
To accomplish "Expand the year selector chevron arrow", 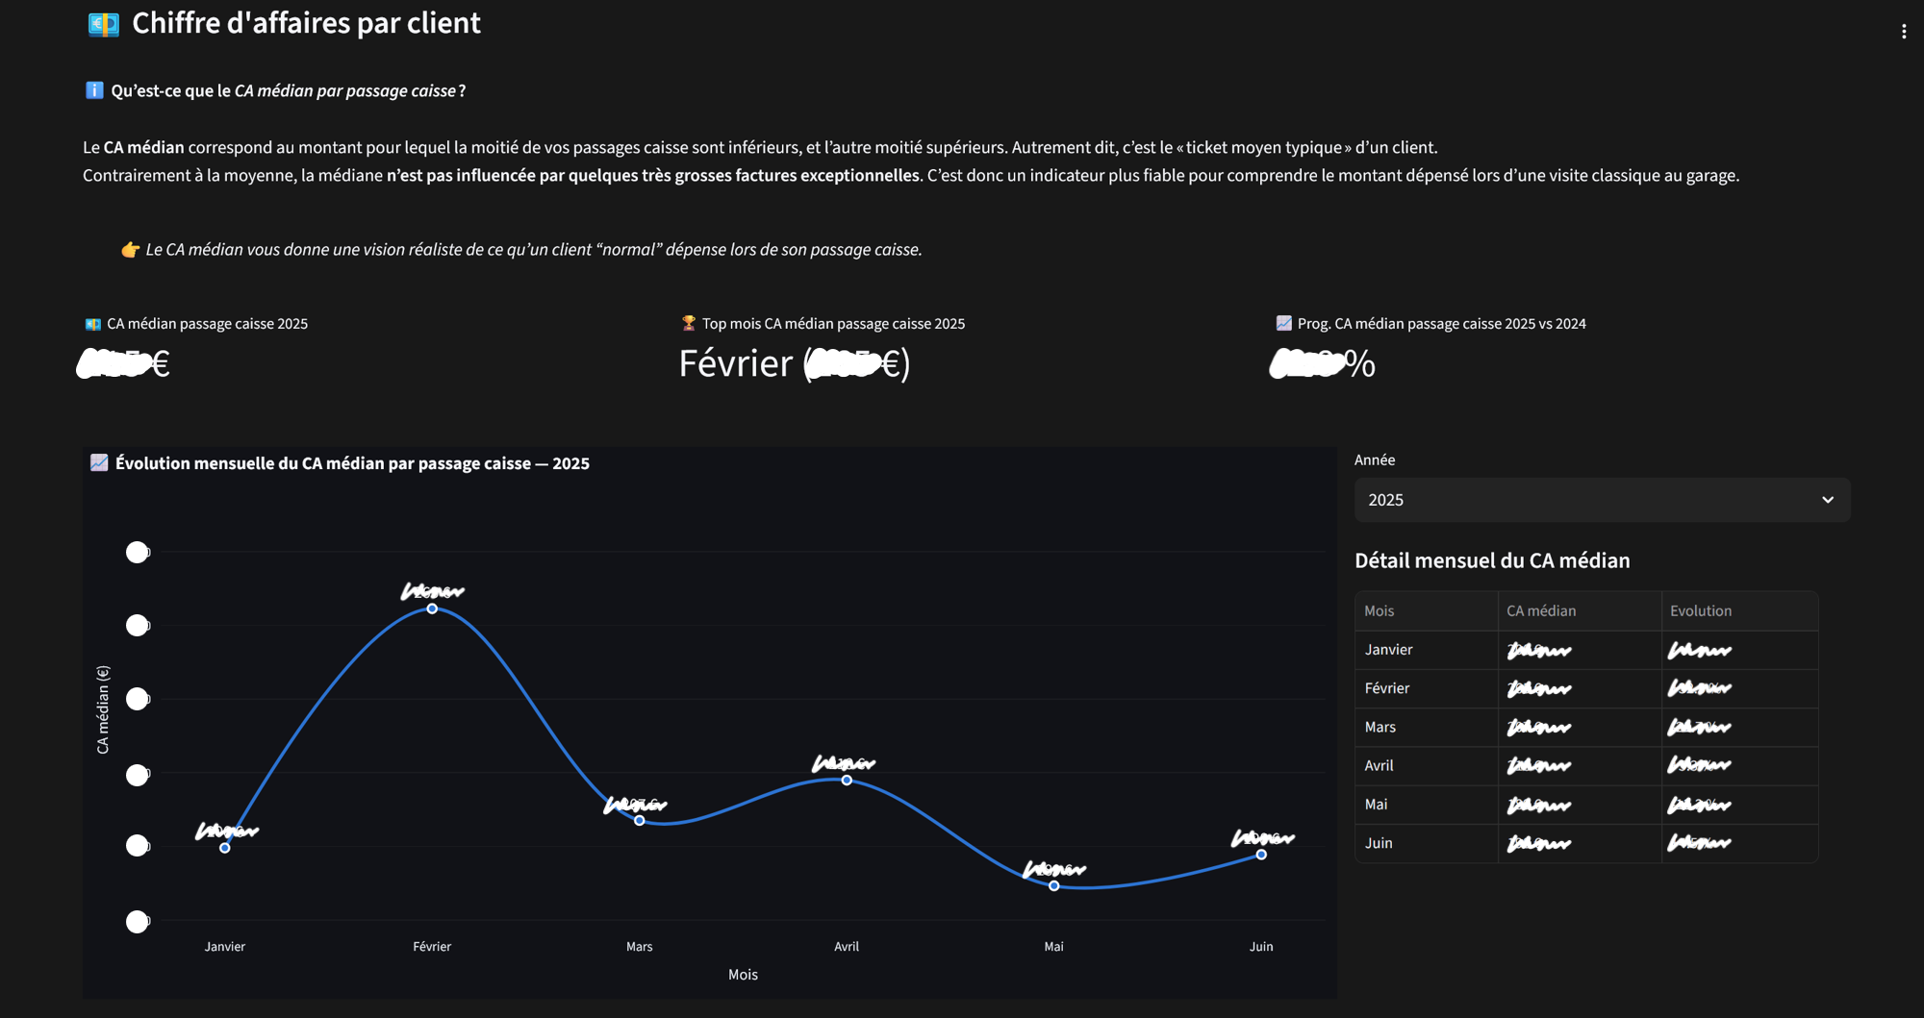I will tap(1827, 500).
